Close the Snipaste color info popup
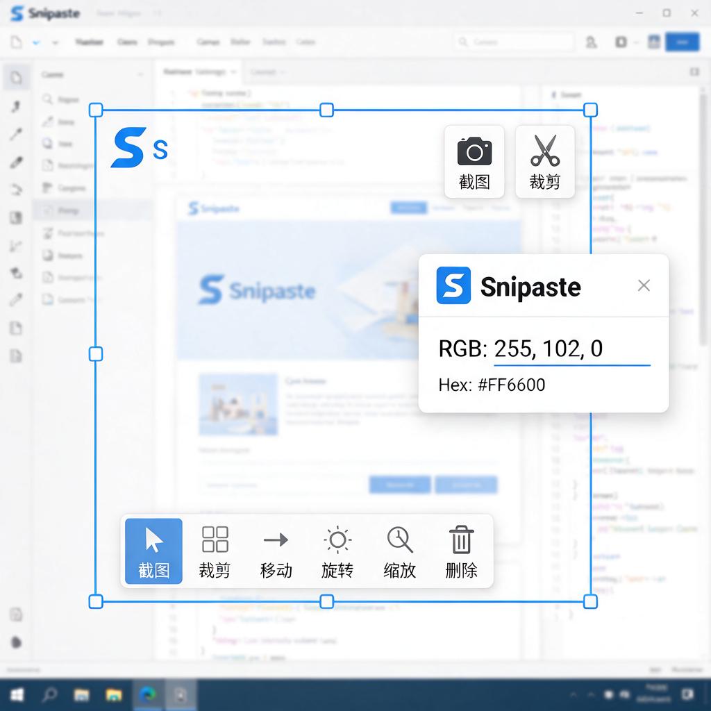The image size is (711, 711). click(644, 285)
